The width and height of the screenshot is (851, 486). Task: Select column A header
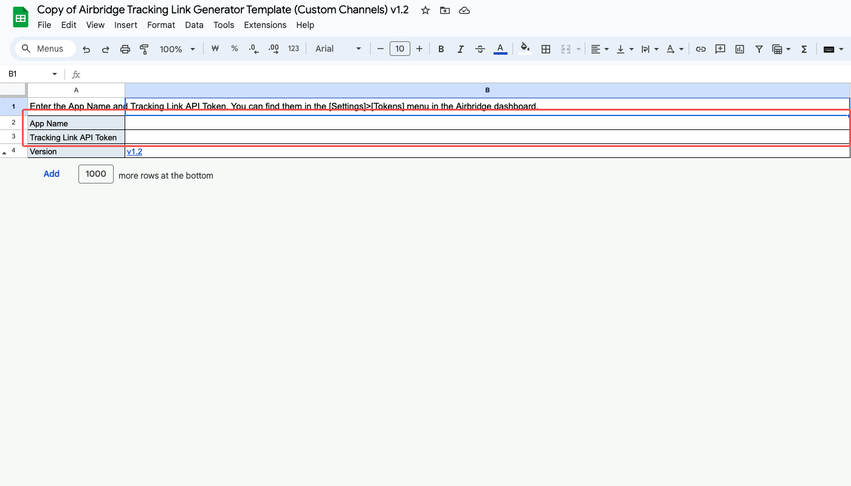(76, 90)
